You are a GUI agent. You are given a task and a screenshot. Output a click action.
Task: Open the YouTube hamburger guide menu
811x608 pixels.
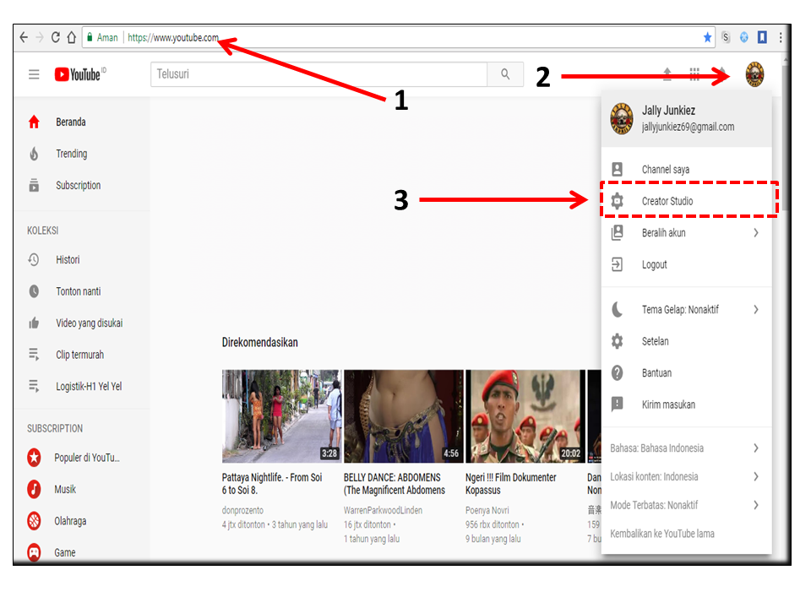point(34,74)
